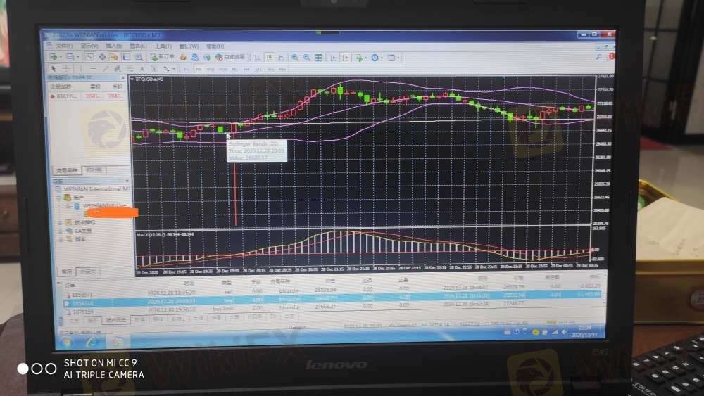The height and width of the screenshot is (396, 704).
Task: Click the Windows Start button
Action: tap(66, 342)
